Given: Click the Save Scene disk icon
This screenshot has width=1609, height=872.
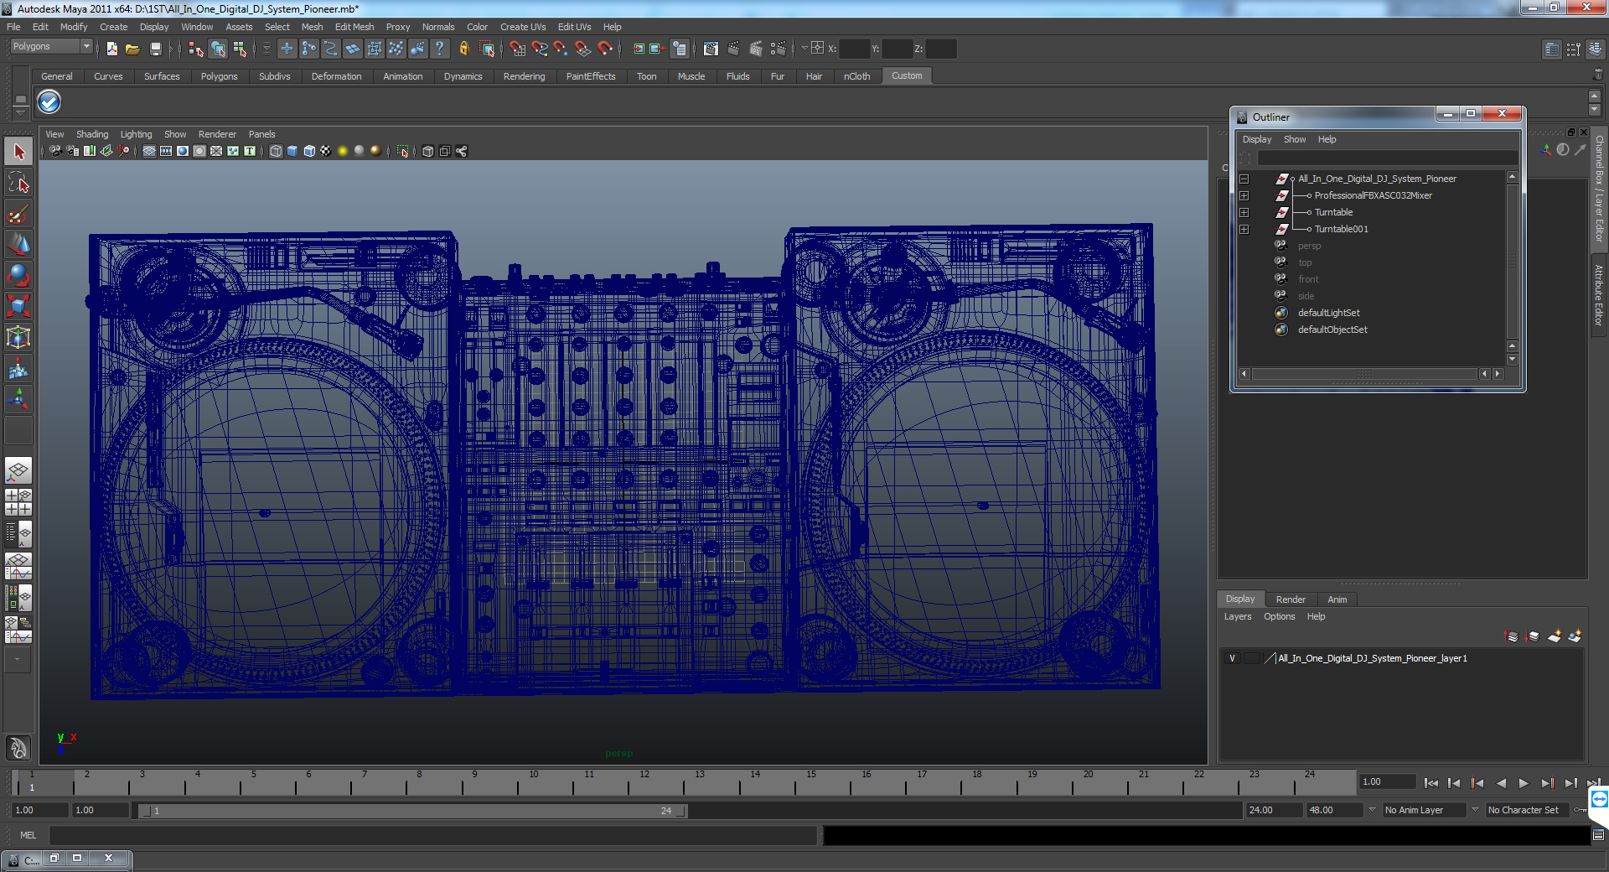Looking at the screenshot, I should coord(155,49).
